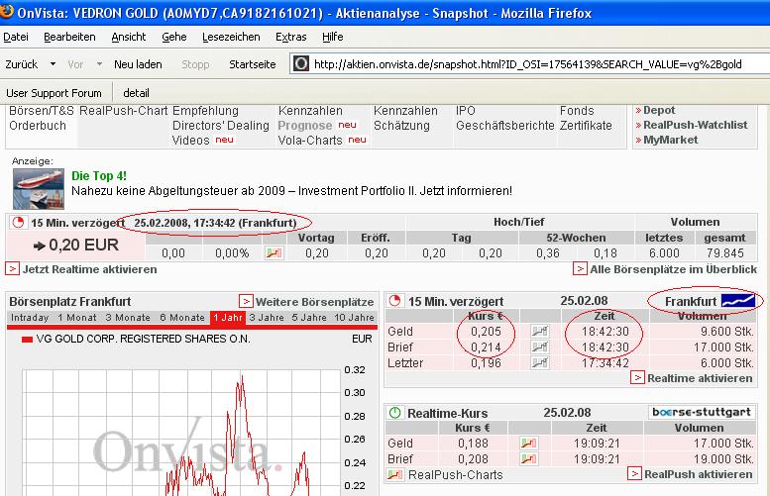Select the Intraday chart period tab

tap(30, 318)
